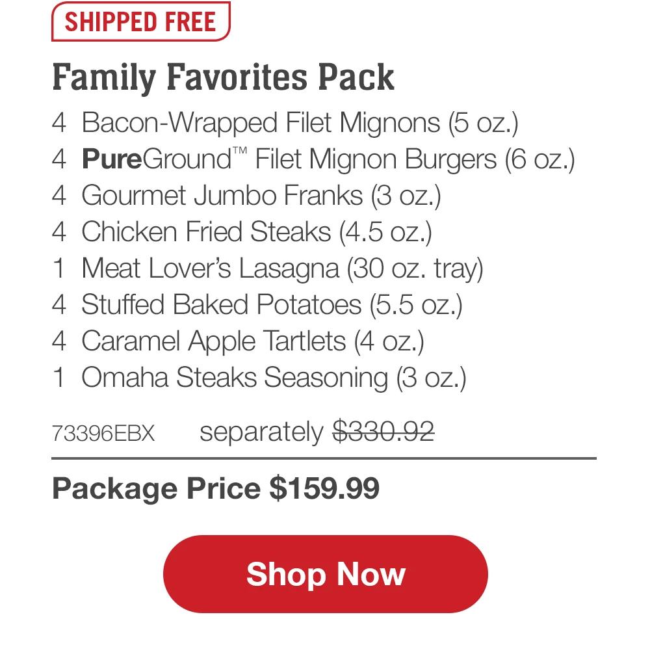This screenshot has width=650, height=658.
Task: Open the Family Favorites Pack title link
Action: (223, 77)
